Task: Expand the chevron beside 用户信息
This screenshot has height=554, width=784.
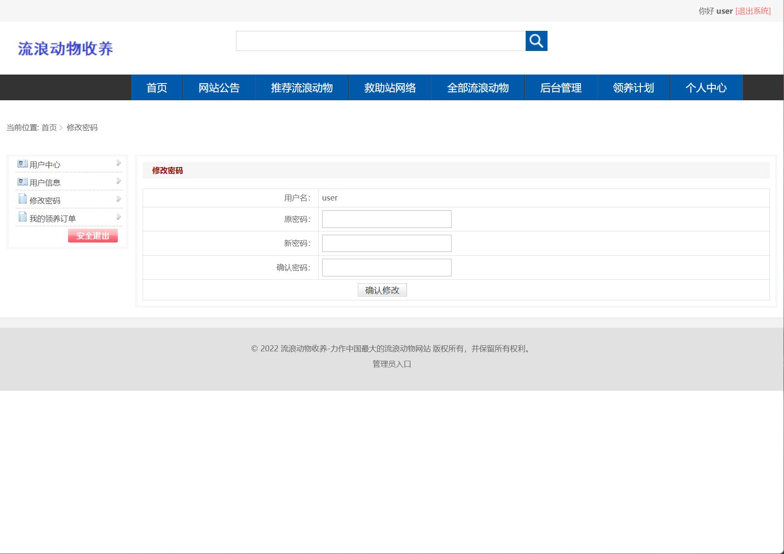Action: 118,181
